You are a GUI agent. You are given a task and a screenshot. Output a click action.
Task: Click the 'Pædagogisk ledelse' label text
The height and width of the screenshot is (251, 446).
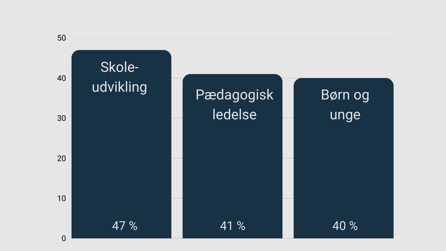pyautogui.click(x=234, y=104)
